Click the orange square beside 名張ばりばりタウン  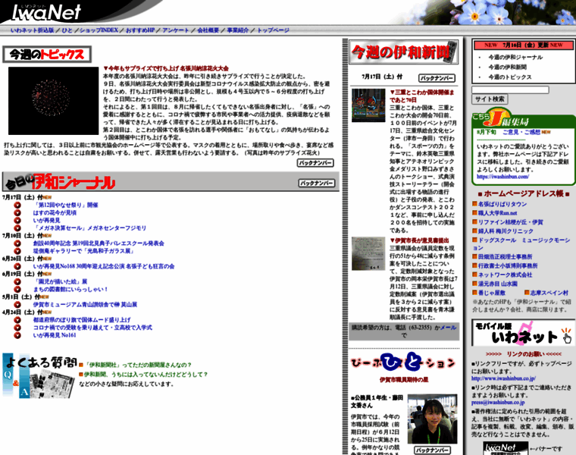[x=474, y=203]
